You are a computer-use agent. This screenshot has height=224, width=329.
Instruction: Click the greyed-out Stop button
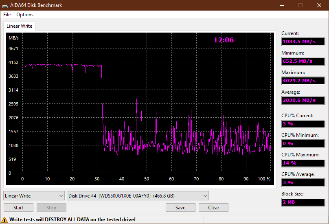51,208
